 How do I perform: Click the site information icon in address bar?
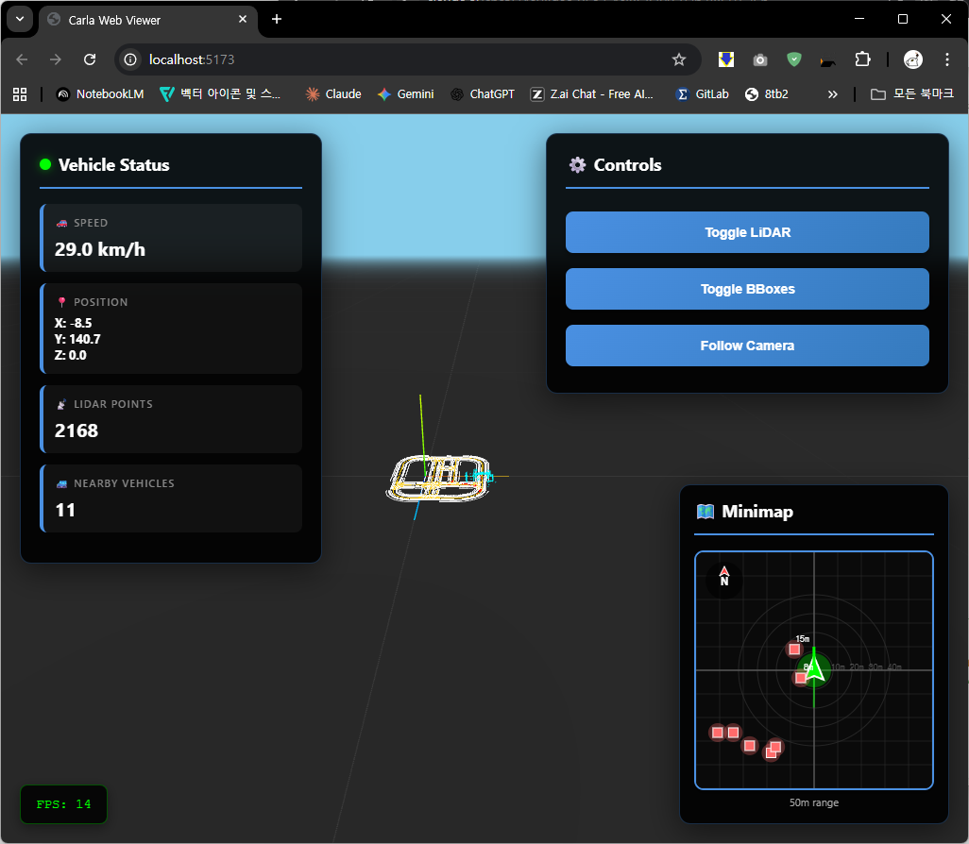(131, 59)
